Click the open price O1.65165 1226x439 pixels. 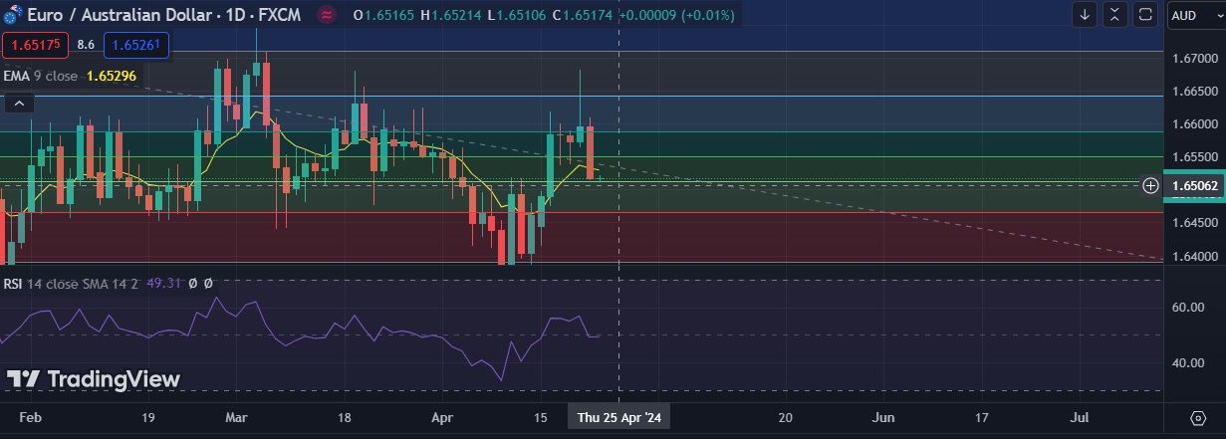(x=384, y=16)
